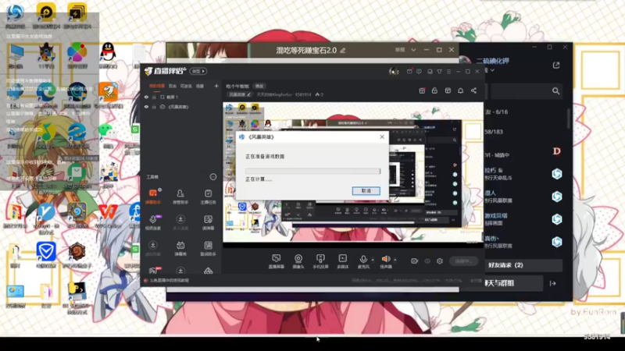The image size is (625, 351).
Task: Click the record icon beside the eye icon
Action: [415, 261]
